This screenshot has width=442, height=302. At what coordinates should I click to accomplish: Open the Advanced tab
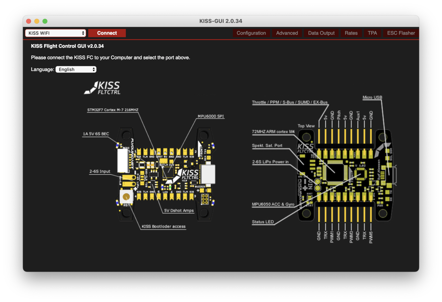pos(287,33)
